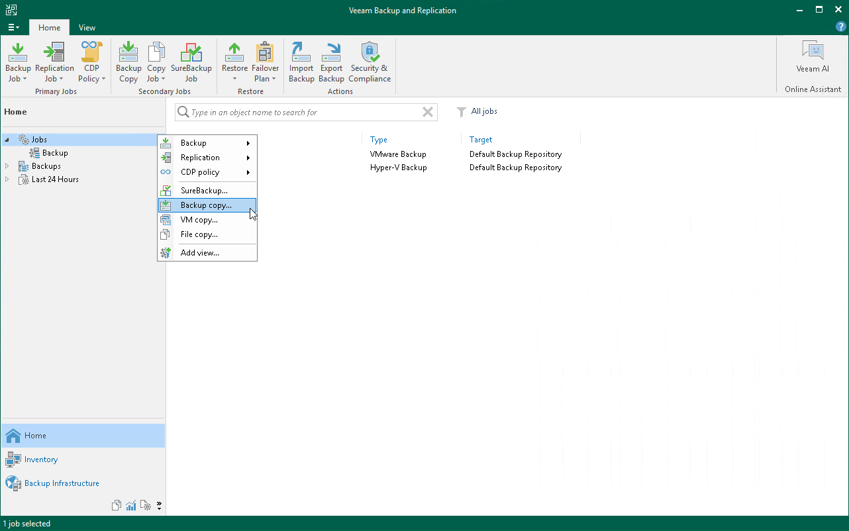
Task: Open the main hamburger menu
Action: (13, 27)
